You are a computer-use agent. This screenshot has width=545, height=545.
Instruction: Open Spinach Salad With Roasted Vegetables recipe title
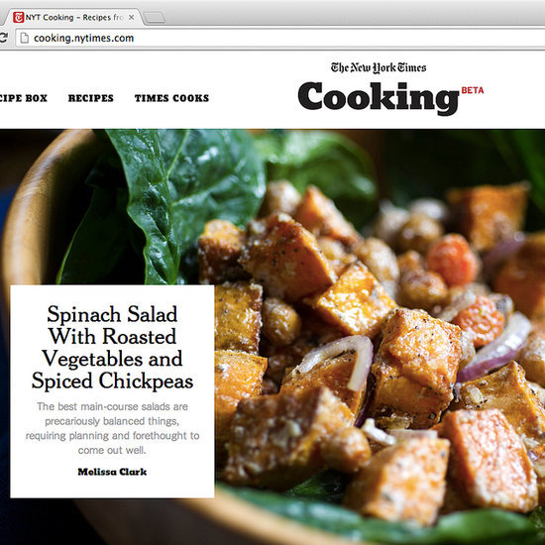pos(112,348)
